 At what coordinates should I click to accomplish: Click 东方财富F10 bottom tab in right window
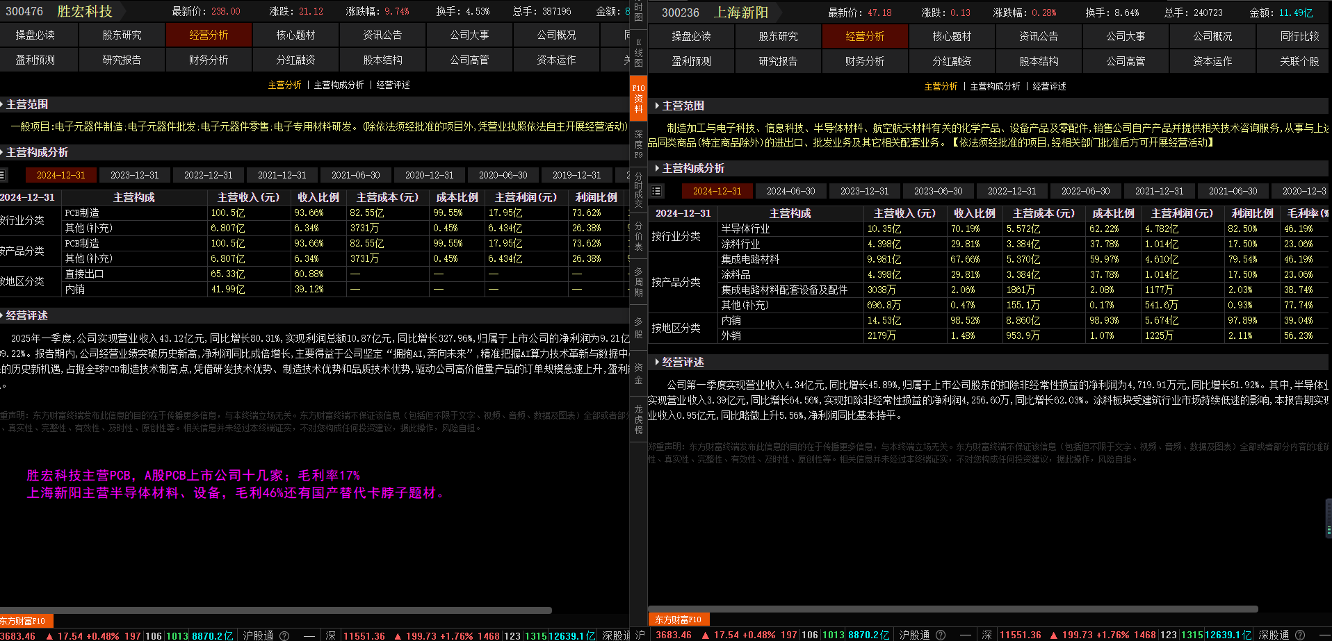tap(679, 619)
